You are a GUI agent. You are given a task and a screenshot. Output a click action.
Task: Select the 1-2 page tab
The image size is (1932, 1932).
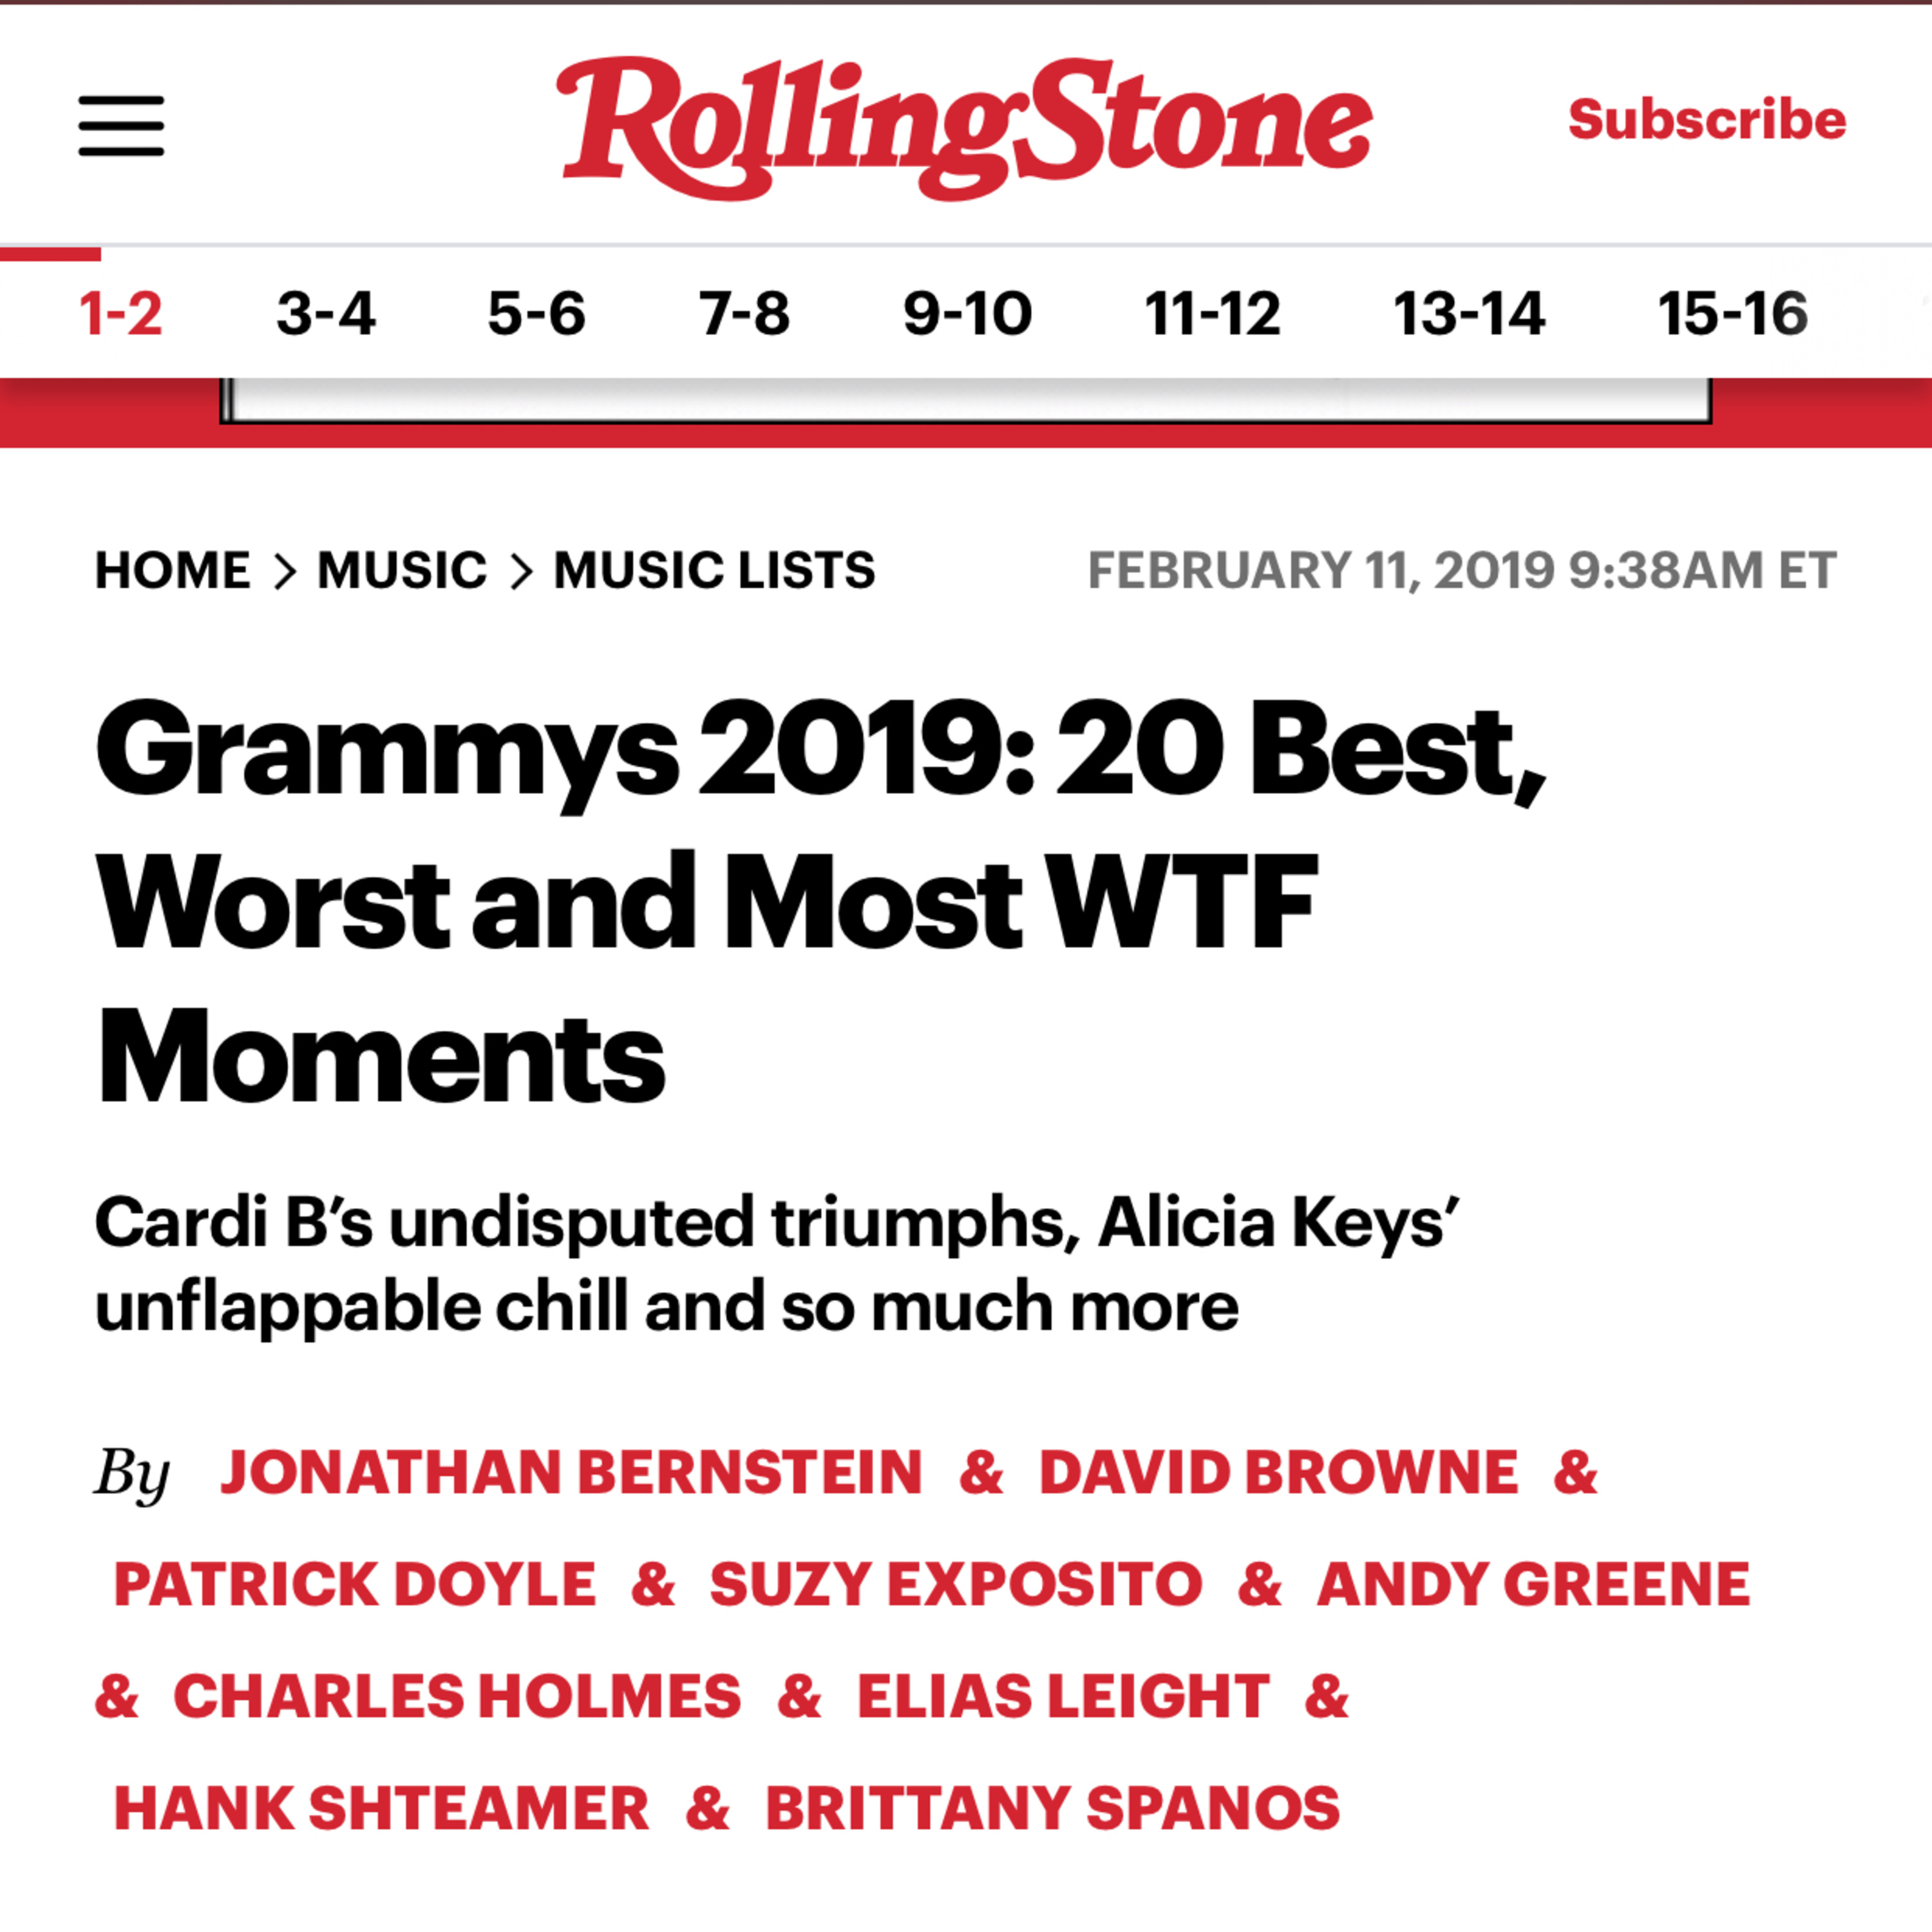120,314
